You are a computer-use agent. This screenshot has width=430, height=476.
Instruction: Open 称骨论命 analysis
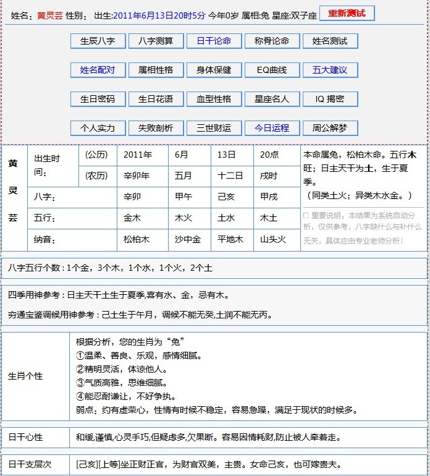pyautogui.click(x=272, y=41)
